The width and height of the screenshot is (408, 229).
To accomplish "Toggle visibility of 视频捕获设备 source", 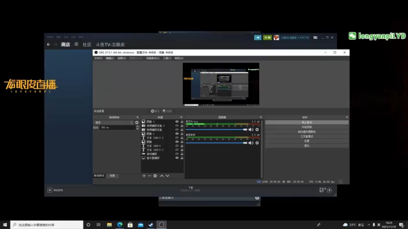I will tap(177, 130).
